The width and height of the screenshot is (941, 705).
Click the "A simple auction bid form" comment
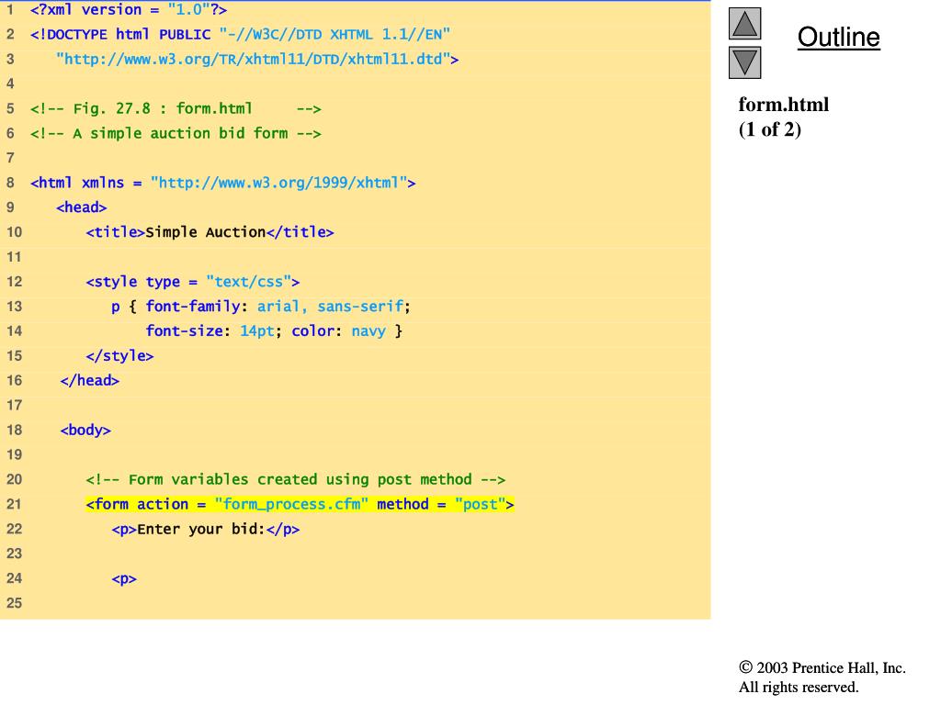point(176,133)
